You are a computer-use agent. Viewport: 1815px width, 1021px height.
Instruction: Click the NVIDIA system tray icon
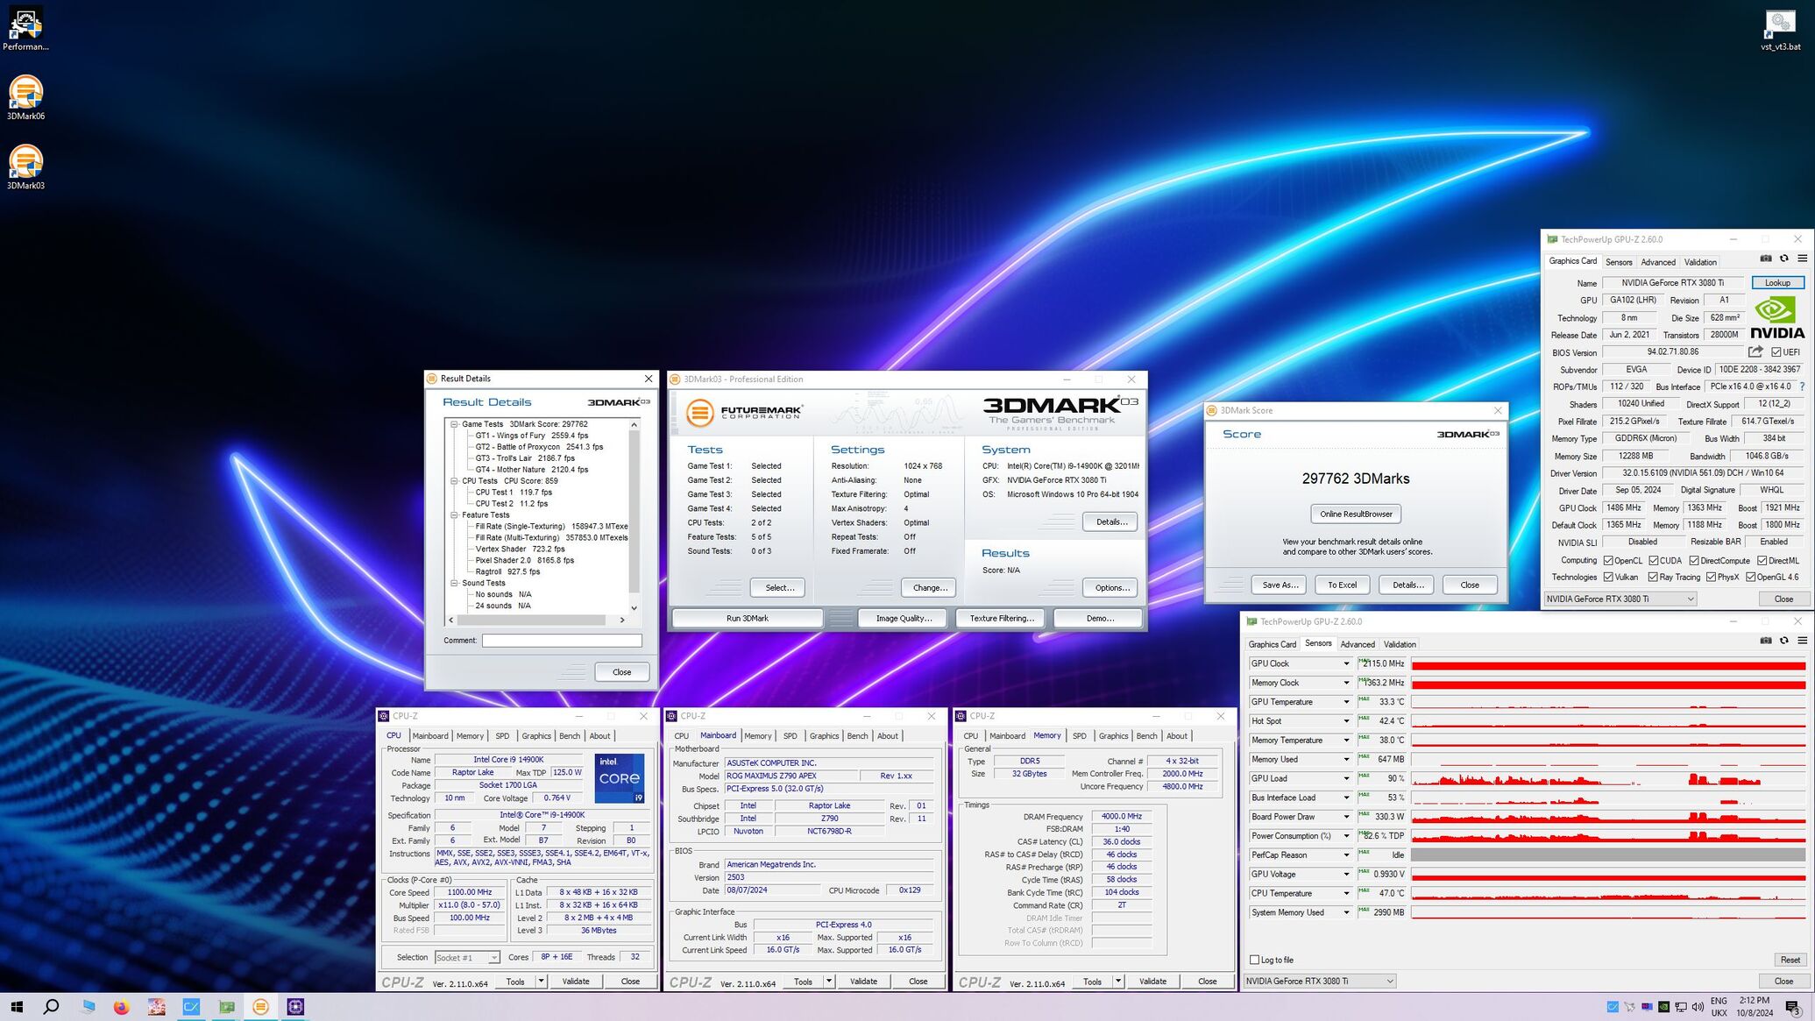pos(1663,1007)
